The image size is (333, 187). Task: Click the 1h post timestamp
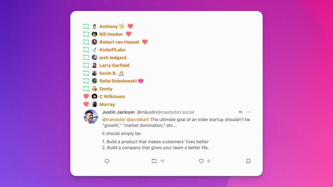(x=240, y=112)
